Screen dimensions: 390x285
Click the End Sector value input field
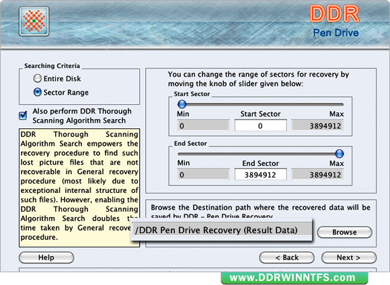pos(260,175)
